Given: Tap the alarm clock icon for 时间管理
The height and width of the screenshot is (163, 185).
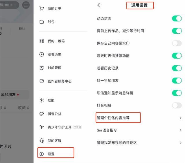Looking at the screenshot, I should [x=42, y=68].
